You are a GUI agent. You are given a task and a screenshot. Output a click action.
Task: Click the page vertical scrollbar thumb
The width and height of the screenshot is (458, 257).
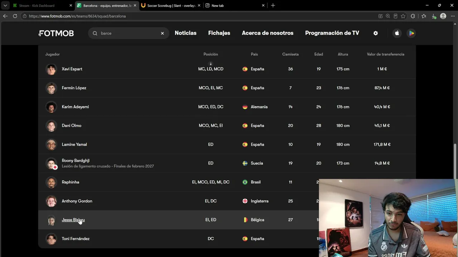[x=455, y=162]
